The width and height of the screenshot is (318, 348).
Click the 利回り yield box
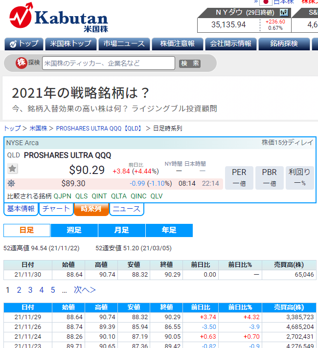click(300, 178)
